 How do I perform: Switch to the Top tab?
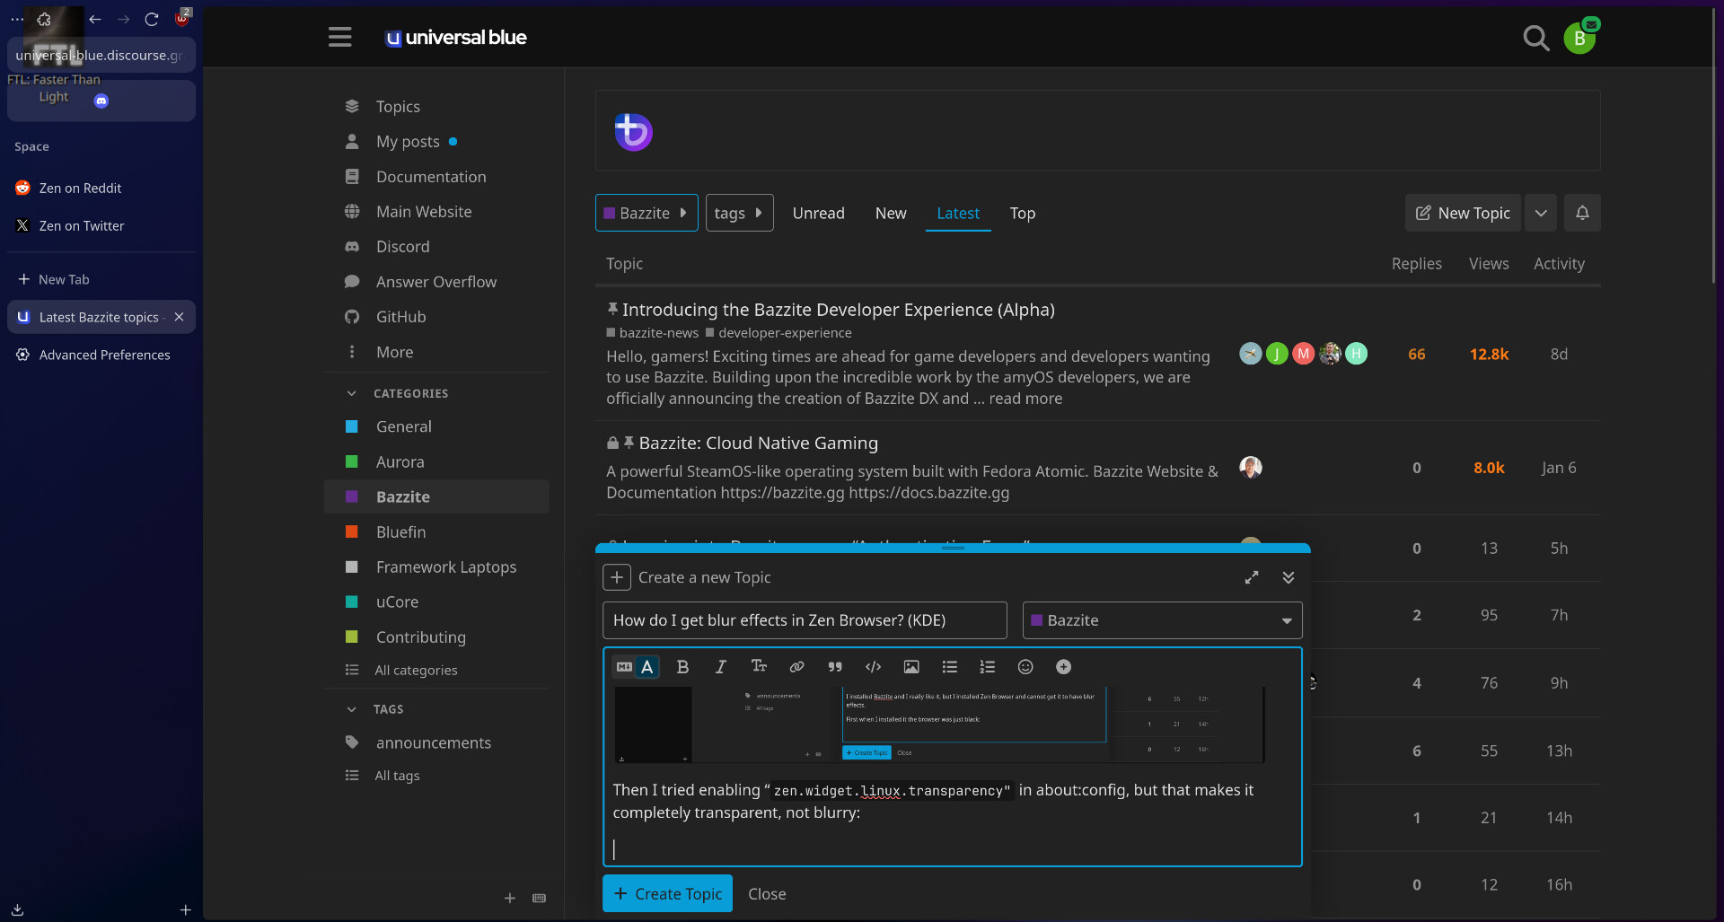point(1022,213)
